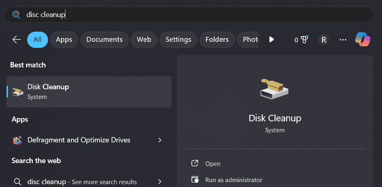Screen dimensions: 382x187
Task: Click the Open action's external-link icon
Action: pyautogui.click(x=194, y=163)
